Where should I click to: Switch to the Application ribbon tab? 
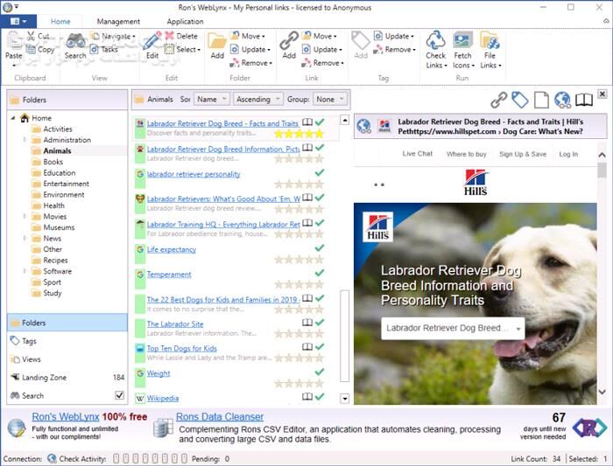pyautogui.click(x=185, y=22)
